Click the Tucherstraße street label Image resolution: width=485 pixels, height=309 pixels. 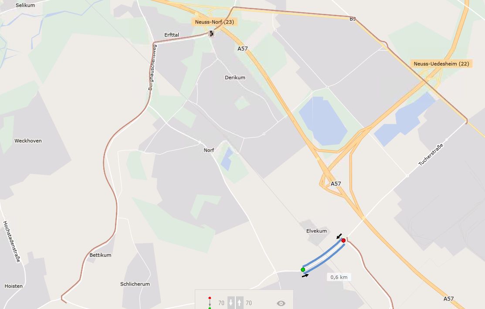tap(431, 155)
